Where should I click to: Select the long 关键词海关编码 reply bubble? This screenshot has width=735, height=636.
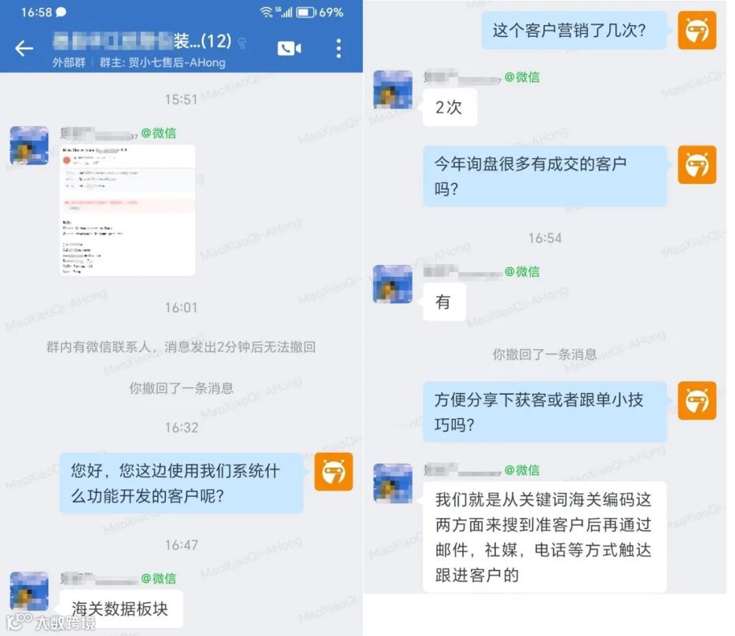coord(544,537)
